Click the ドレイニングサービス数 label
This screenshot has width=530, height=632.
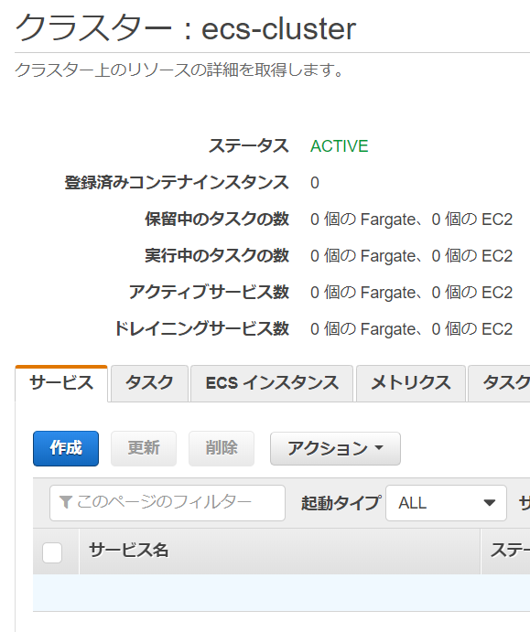(201, 329)
